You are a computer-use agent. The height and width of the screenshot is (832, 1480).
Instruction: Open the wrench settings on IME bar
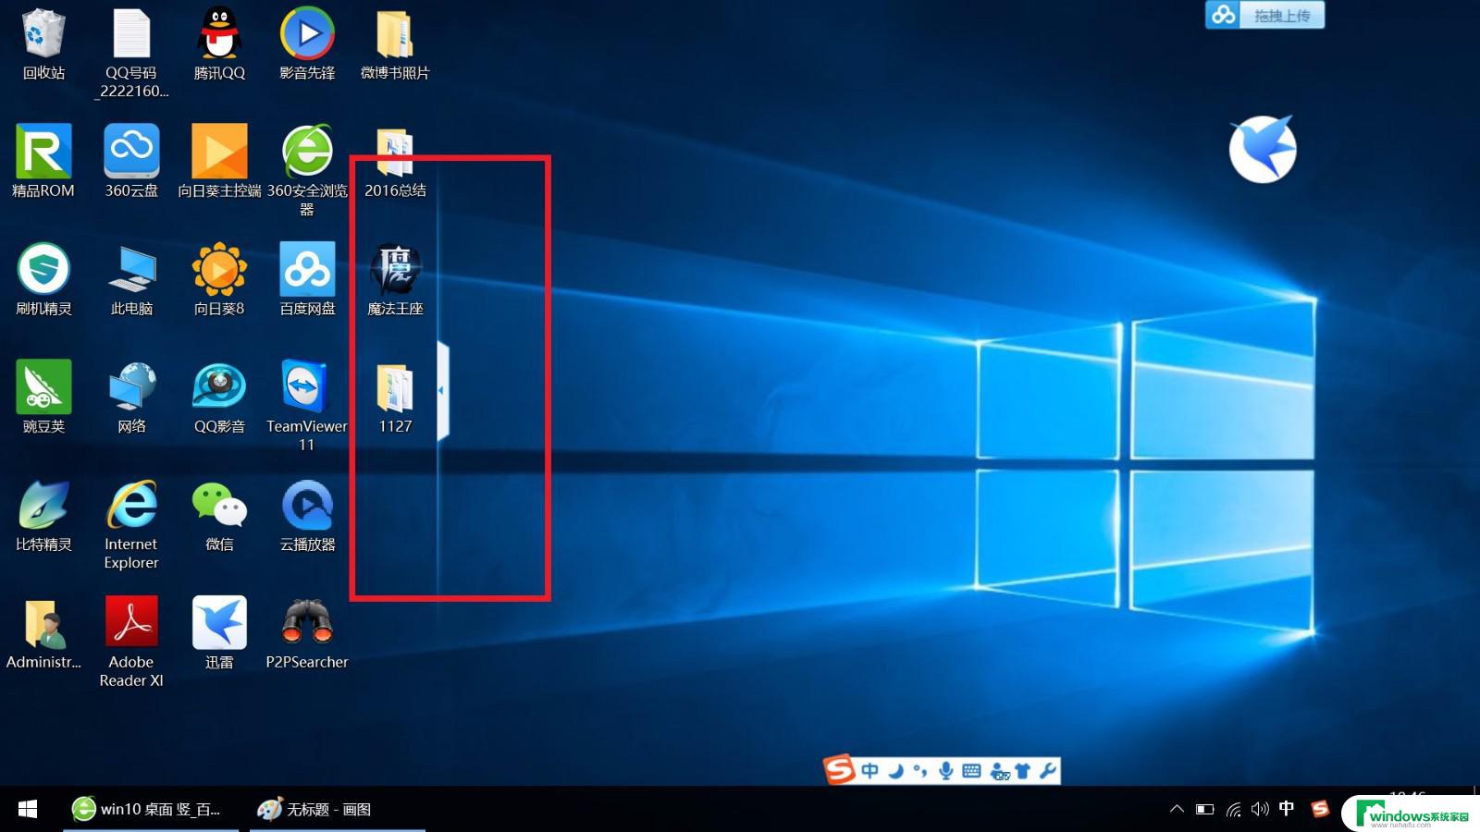tap(1047, 770)
